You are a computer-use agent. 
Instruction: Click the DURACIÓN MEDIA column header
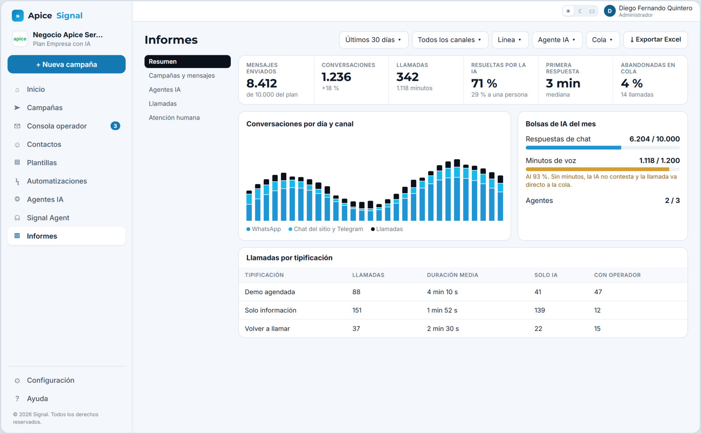(x=453, y=275)
